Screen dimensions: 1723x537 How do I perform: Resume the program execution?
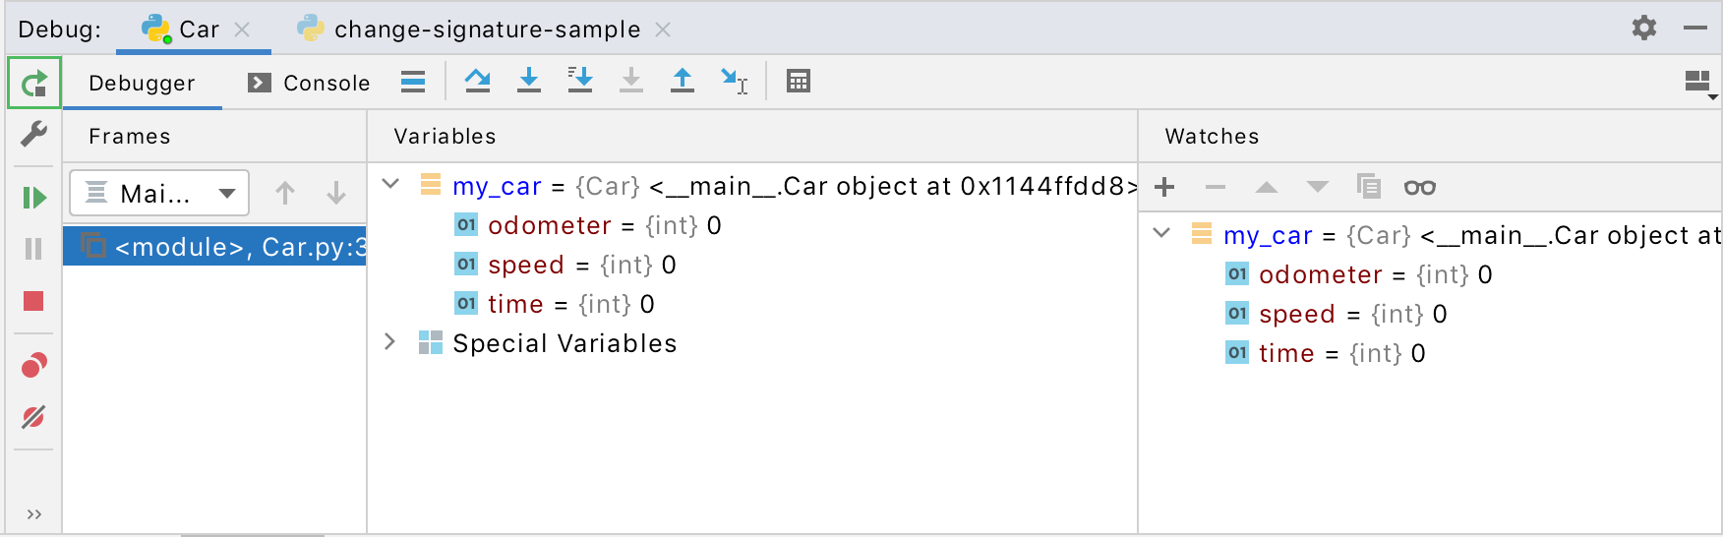[34, 198]
